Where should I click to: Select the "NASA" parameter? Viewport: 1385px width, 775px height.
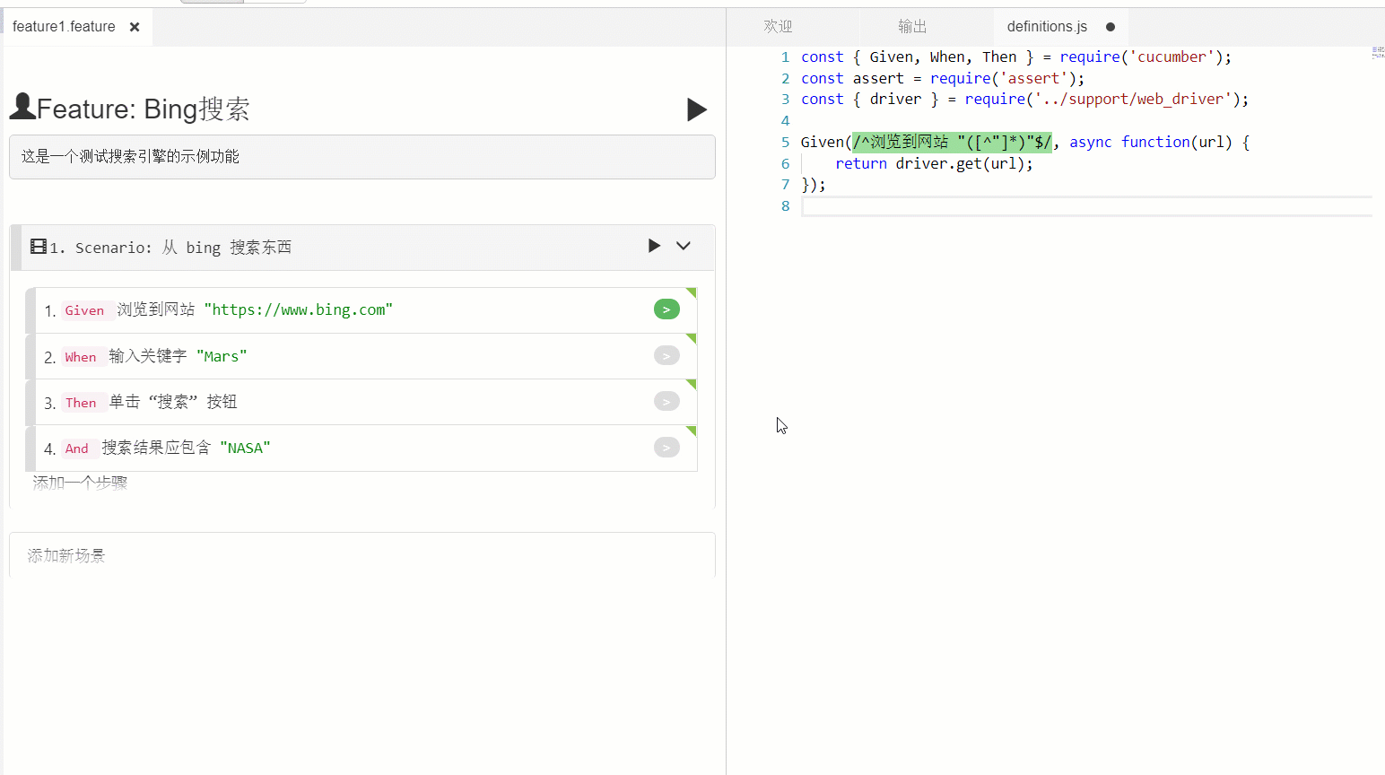pyautogui.click(x=245, y=448)
